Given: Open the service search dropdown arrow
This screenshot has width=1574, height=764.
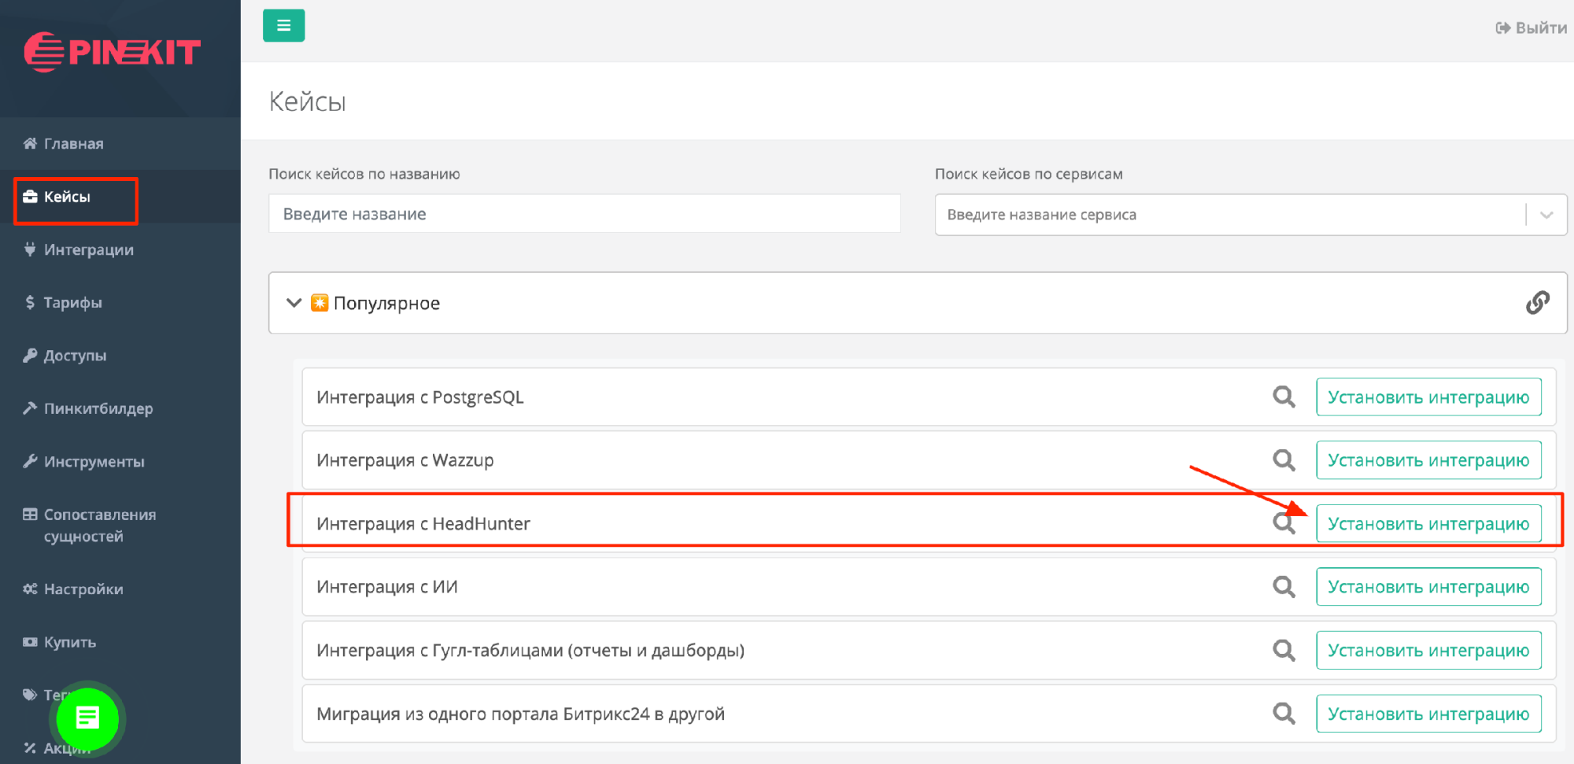Looking at the screenshot, I should (x=1546, y=215).
